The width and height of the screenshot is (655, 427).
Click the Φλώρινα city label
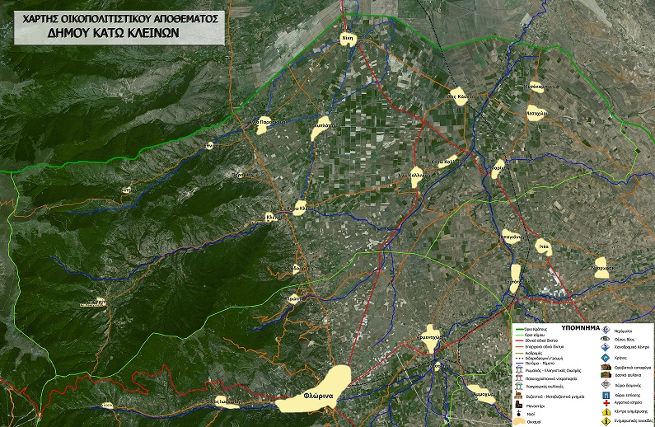pos(317,394)
